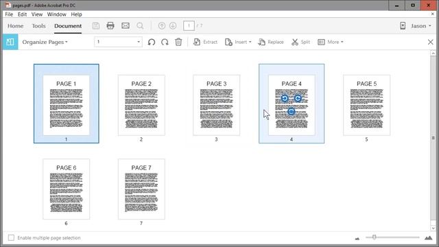Click the toolbar Delete pages trash icon
The image size is (439, 247).
(x=178, y=42)
